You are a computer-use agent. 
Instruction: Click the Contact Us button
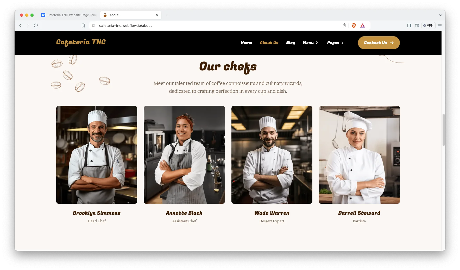click(379, 43)
